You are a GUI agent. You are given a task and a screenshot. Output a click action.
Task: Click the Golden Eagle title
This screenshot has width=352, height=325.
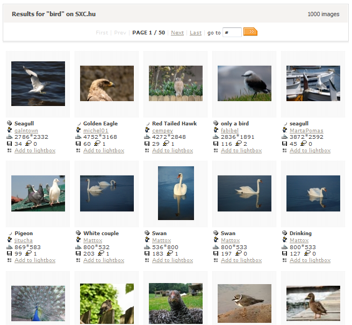click(100, 123)
